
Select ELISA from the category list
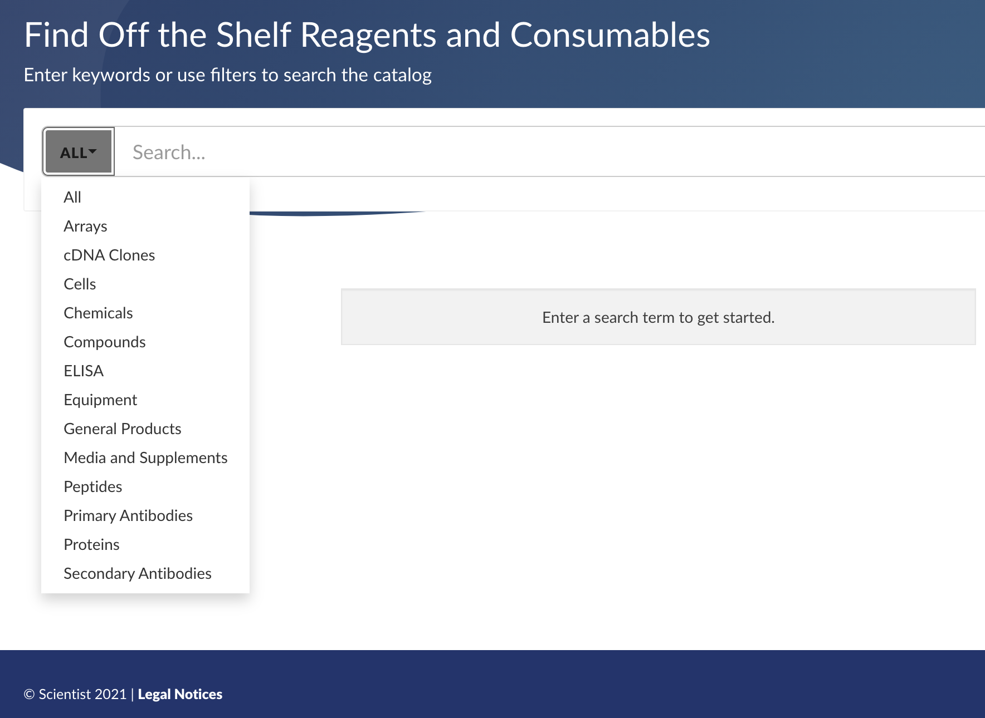click(x=84, y=371)
